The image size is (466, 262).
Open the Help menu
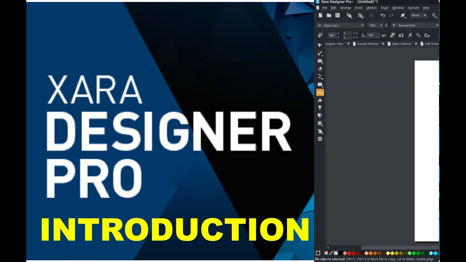click(x=426, y=8)
